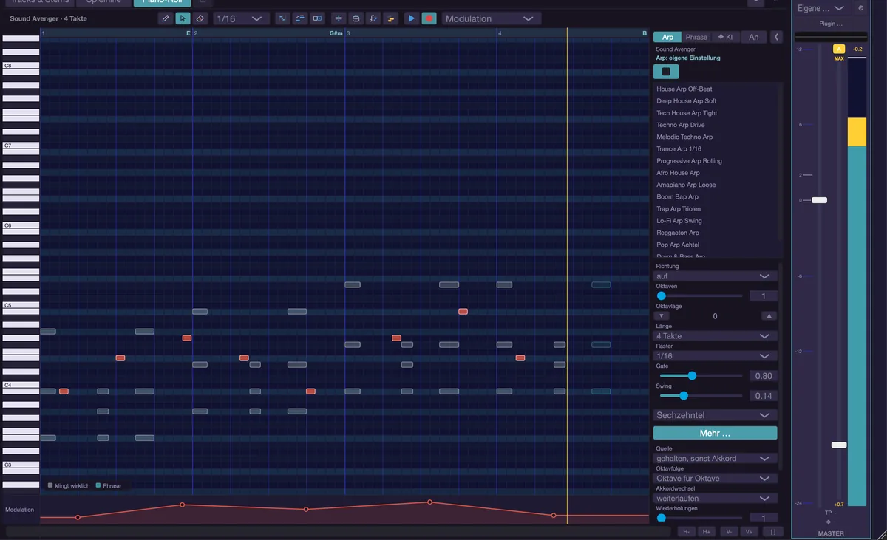Click the V+ button
This screenshot has width=887, height=540.
tap(750, 531)
